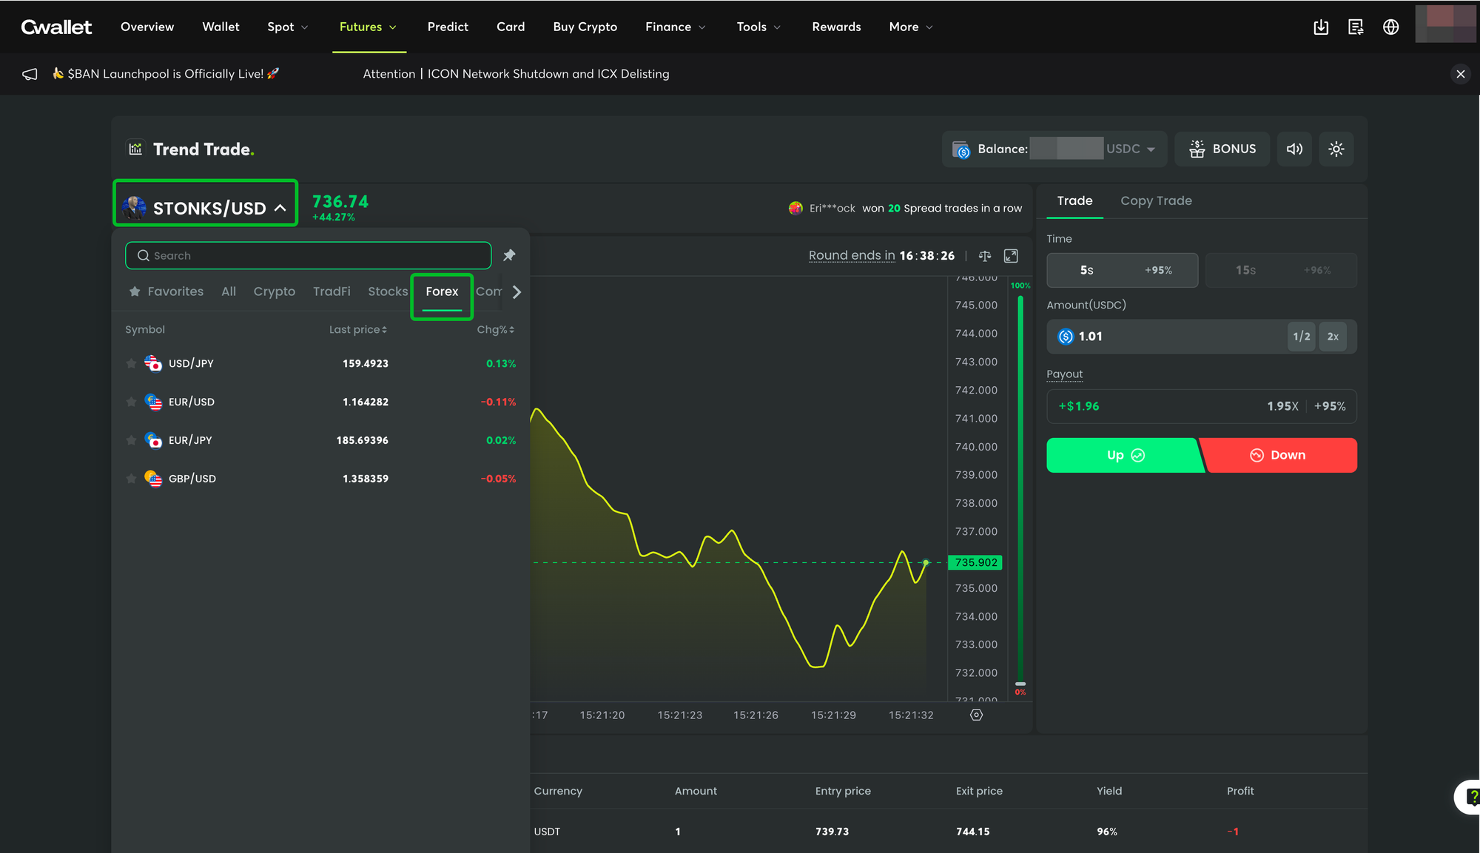1480x853 pixels.
Task: Click the user avatar in header
Action: [x=1444, y=24]
